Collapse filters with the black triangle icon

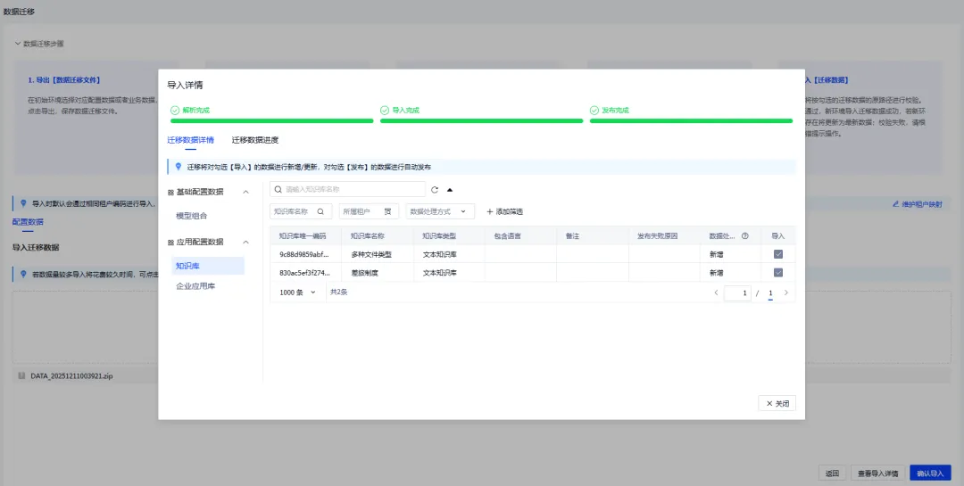pyautogui.click(x=449, y=190)
